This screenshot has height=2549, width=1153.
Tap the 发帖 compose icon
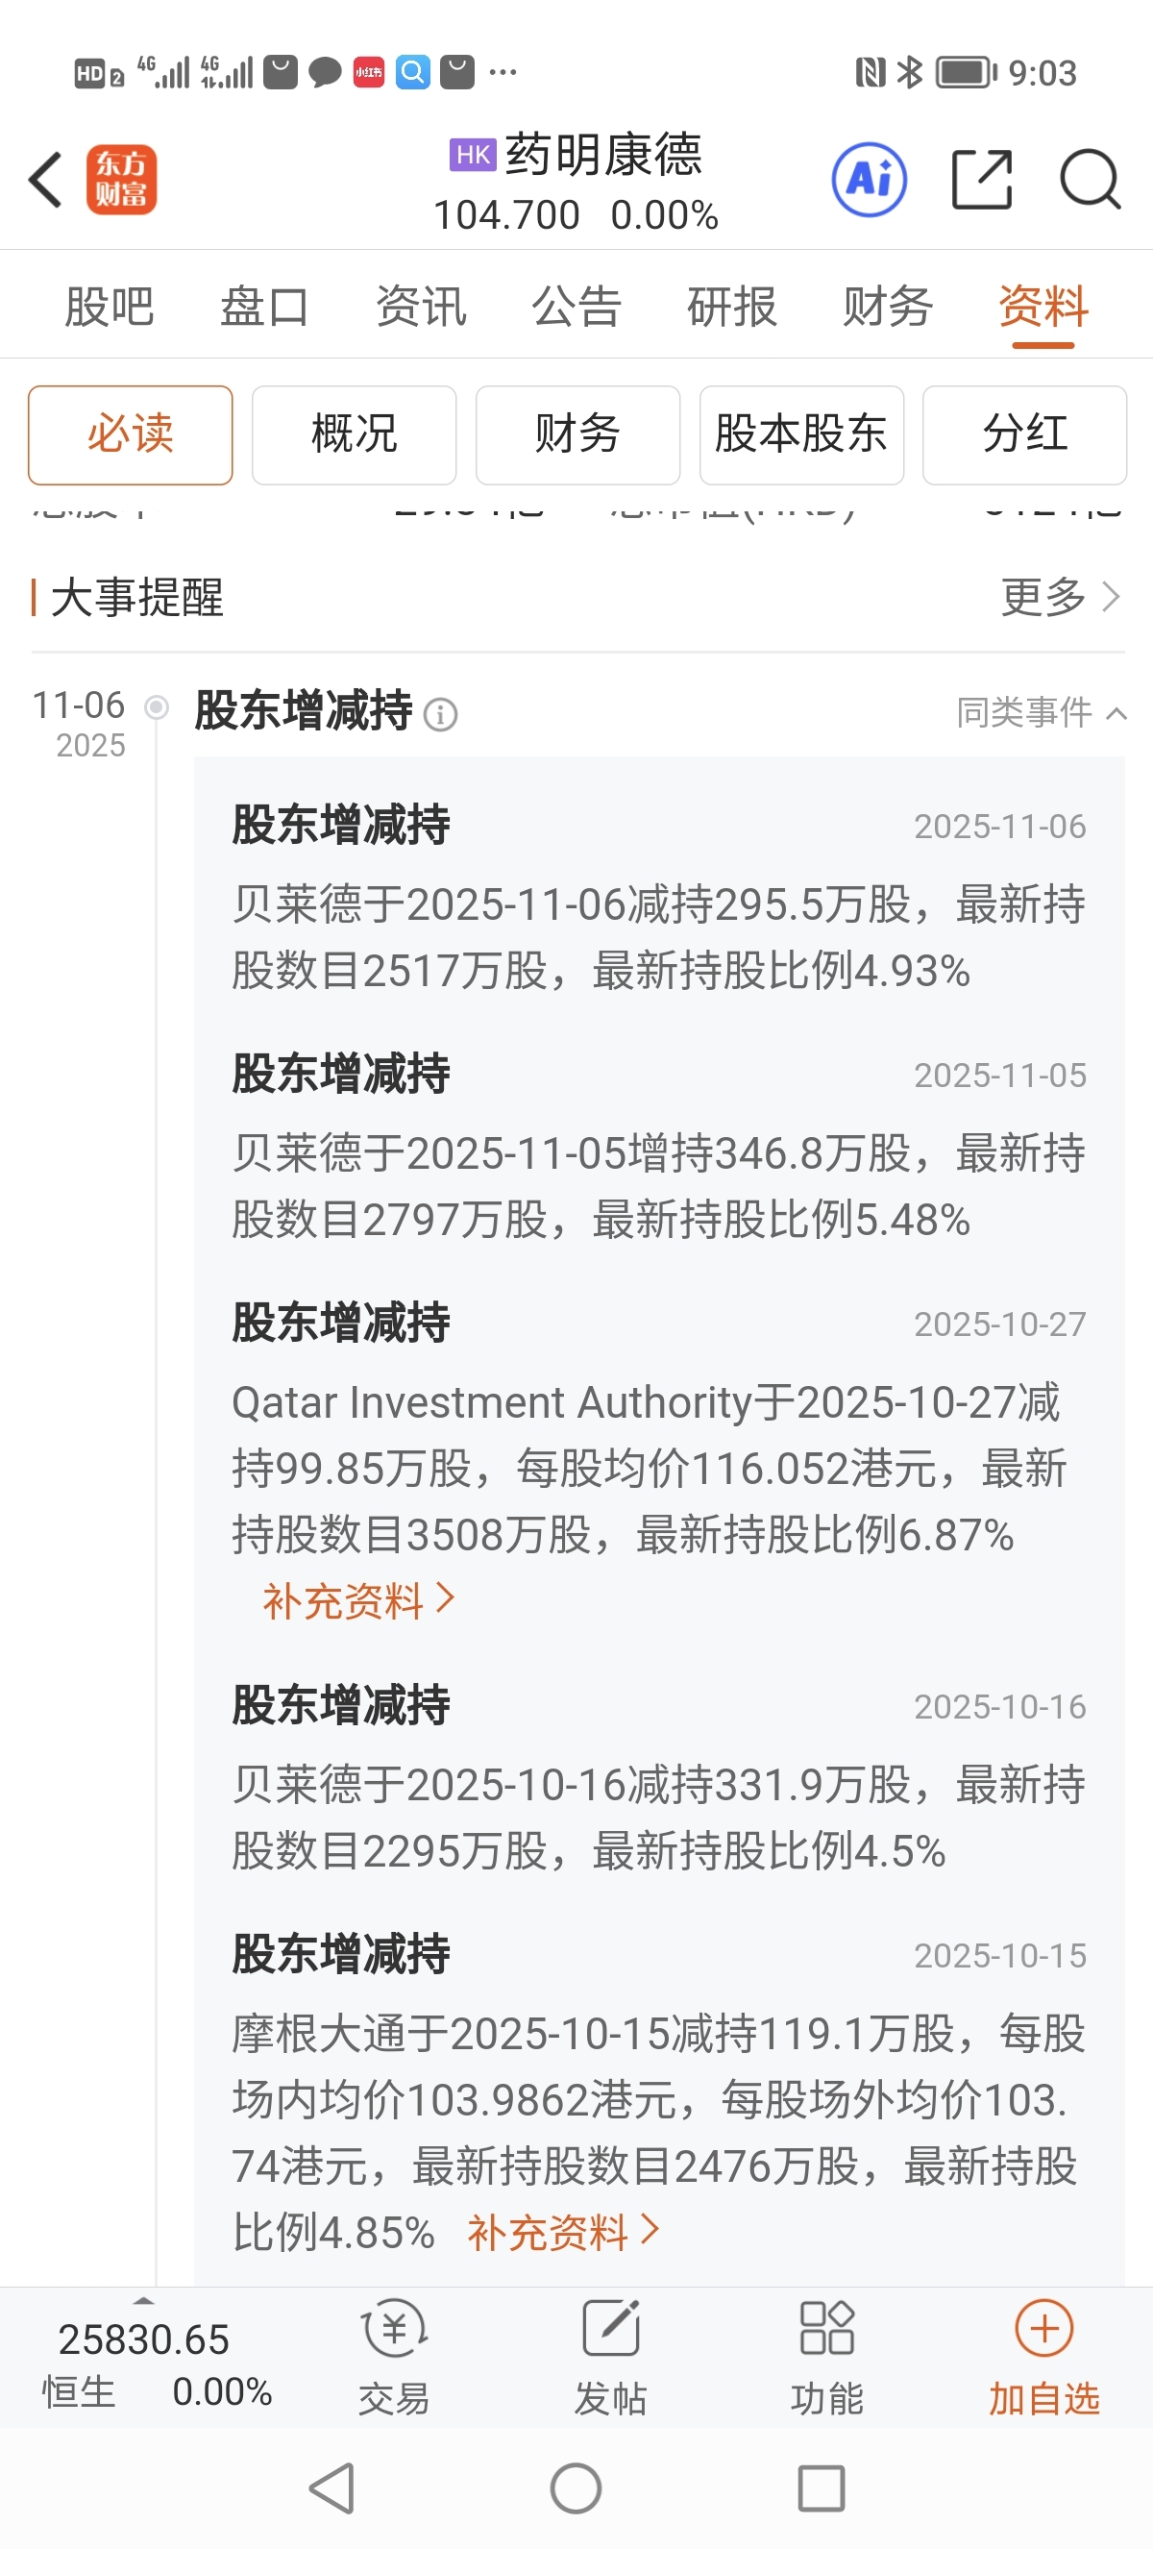tap(610, 2328)
